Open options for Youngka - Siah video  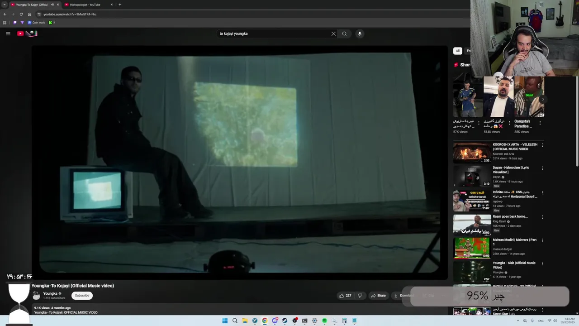pos(542,264)
